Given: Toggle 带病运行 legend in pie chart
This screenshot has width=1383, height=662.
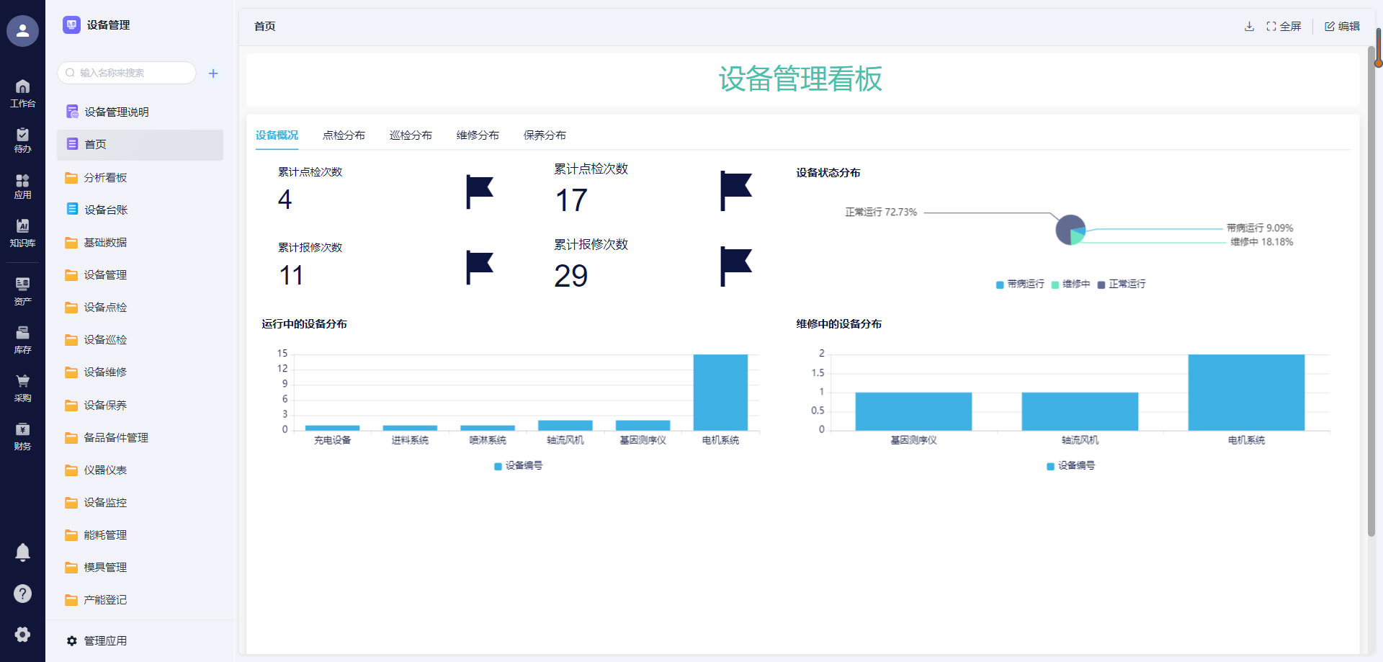Looking at the screenshot, I should pos(1020,285).
